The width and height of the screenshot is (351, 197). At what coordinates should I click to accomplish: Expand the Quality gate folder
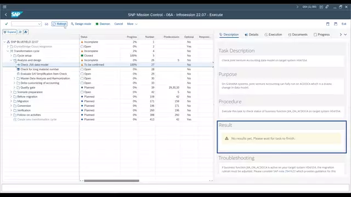pyautogui.click(x=15, y=88)
